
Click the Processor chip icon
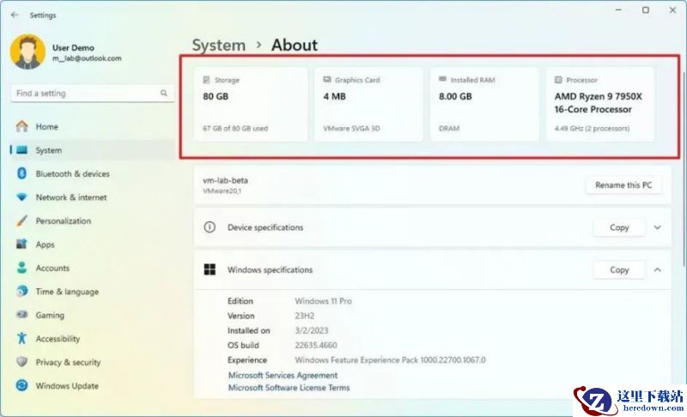click(558, 80)
